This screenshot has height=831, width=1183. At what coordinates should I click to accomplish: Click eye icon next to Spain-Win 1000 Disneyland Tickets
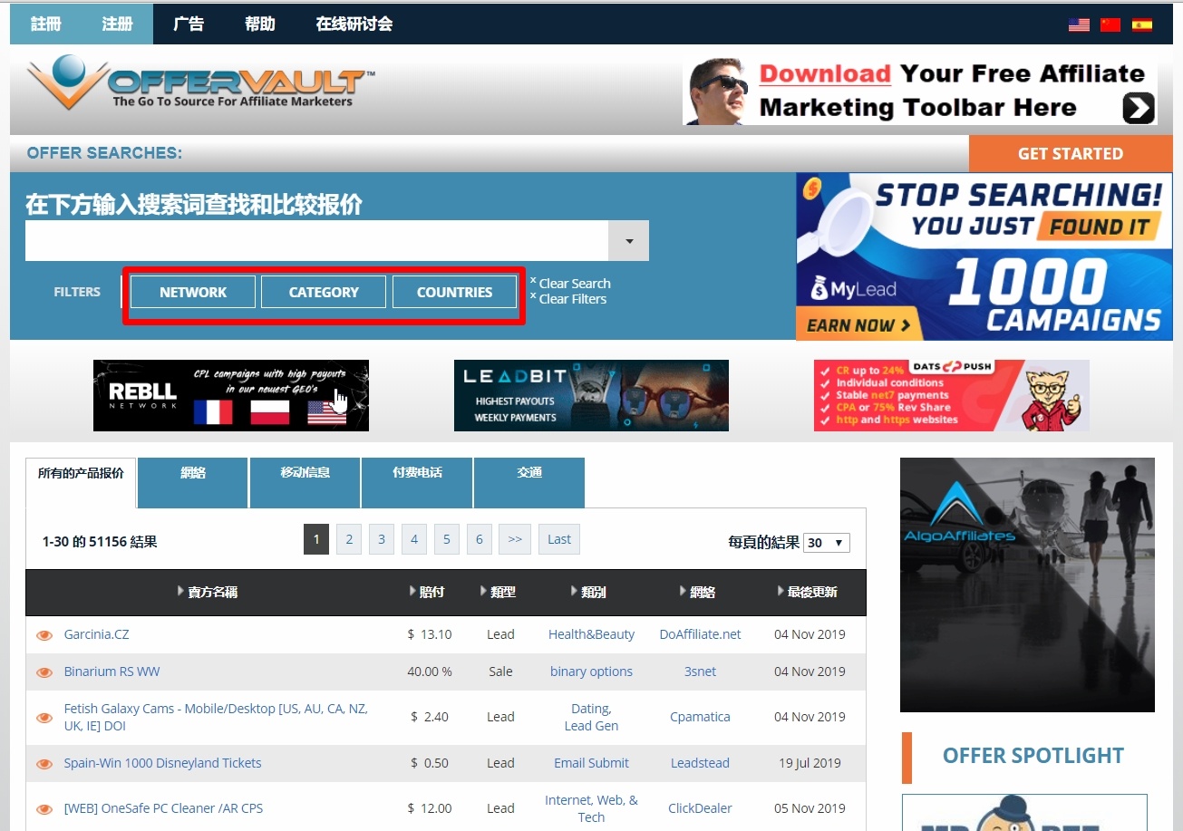44,764
